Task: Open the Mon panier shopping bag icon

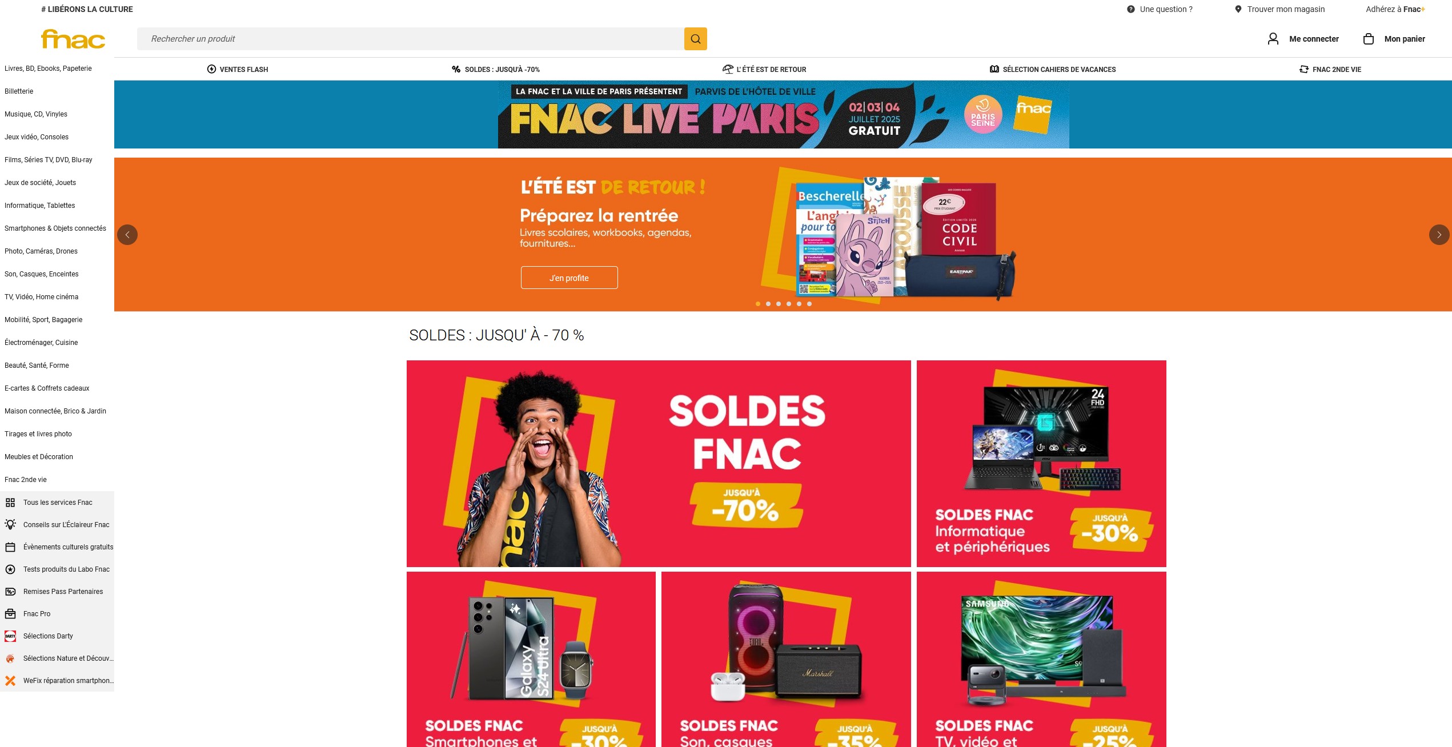Action: pos(1369,39)
